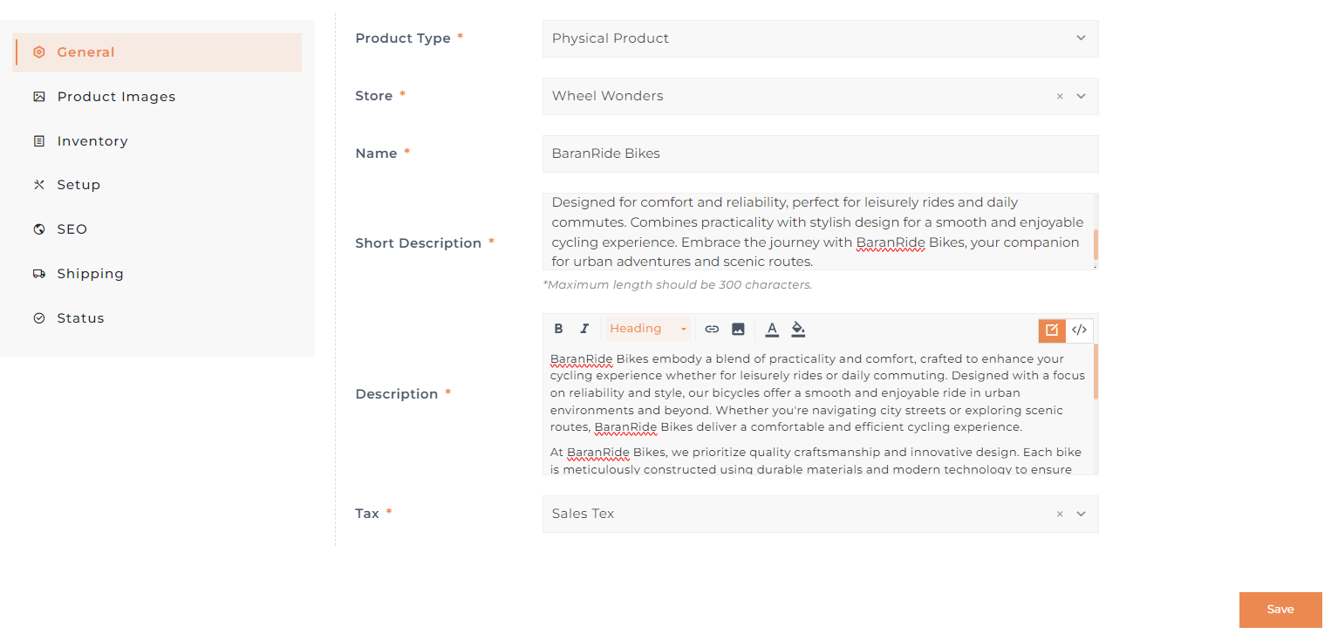Go to the Product Images tab

coord(116,97)
